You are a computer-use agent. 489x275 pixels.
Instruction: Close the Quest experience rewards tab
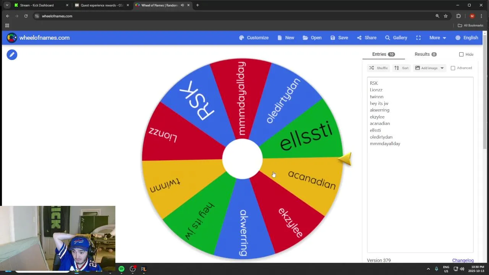[127, 5]
